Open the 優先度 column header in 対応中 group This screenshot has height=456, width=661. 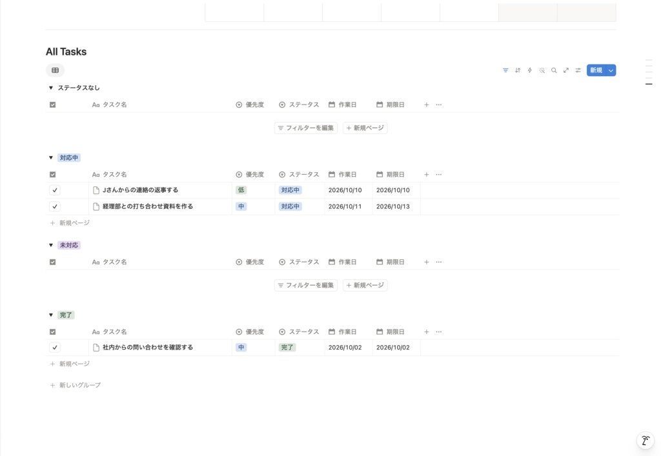point(250,174)
